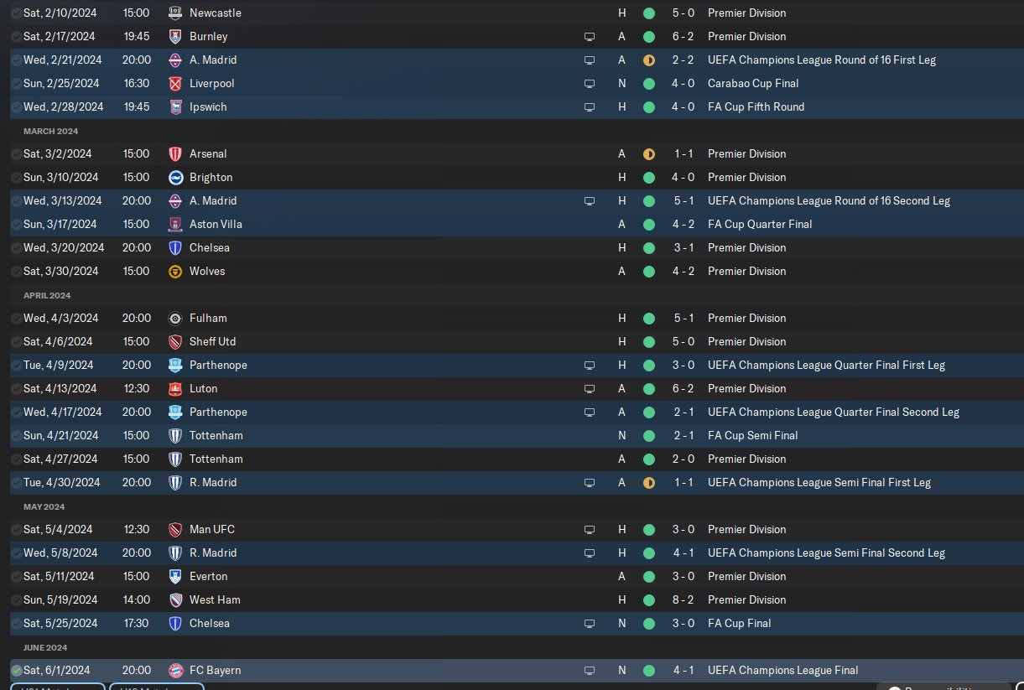This screenshot has height=690, width=1024.
Task: Open the Liverpool club crest icon
Action: pyautogui.click(x=175, y=84)
